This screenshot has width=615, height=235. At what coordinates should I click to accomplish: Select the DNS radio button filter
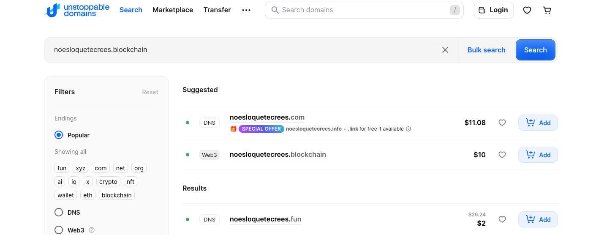click(59, 212)
